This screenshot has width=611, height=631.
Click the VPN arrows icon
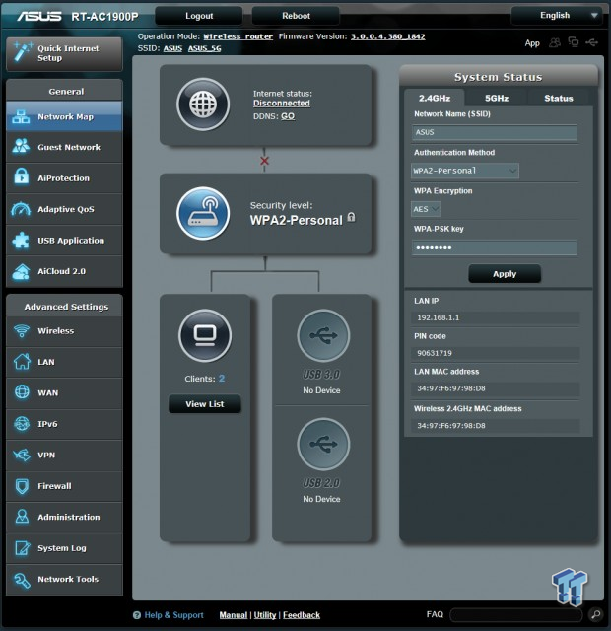pyautogui.click(x=22, y=455)
